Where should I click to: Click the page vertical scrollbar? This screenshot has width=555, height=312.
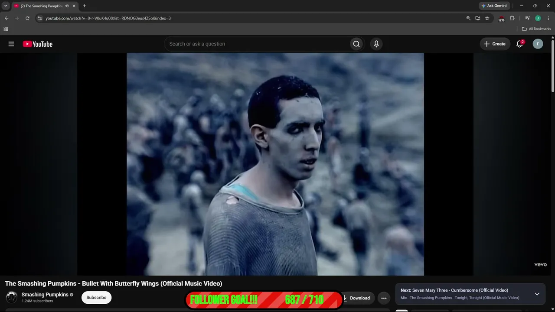click(x=553, y=65)
